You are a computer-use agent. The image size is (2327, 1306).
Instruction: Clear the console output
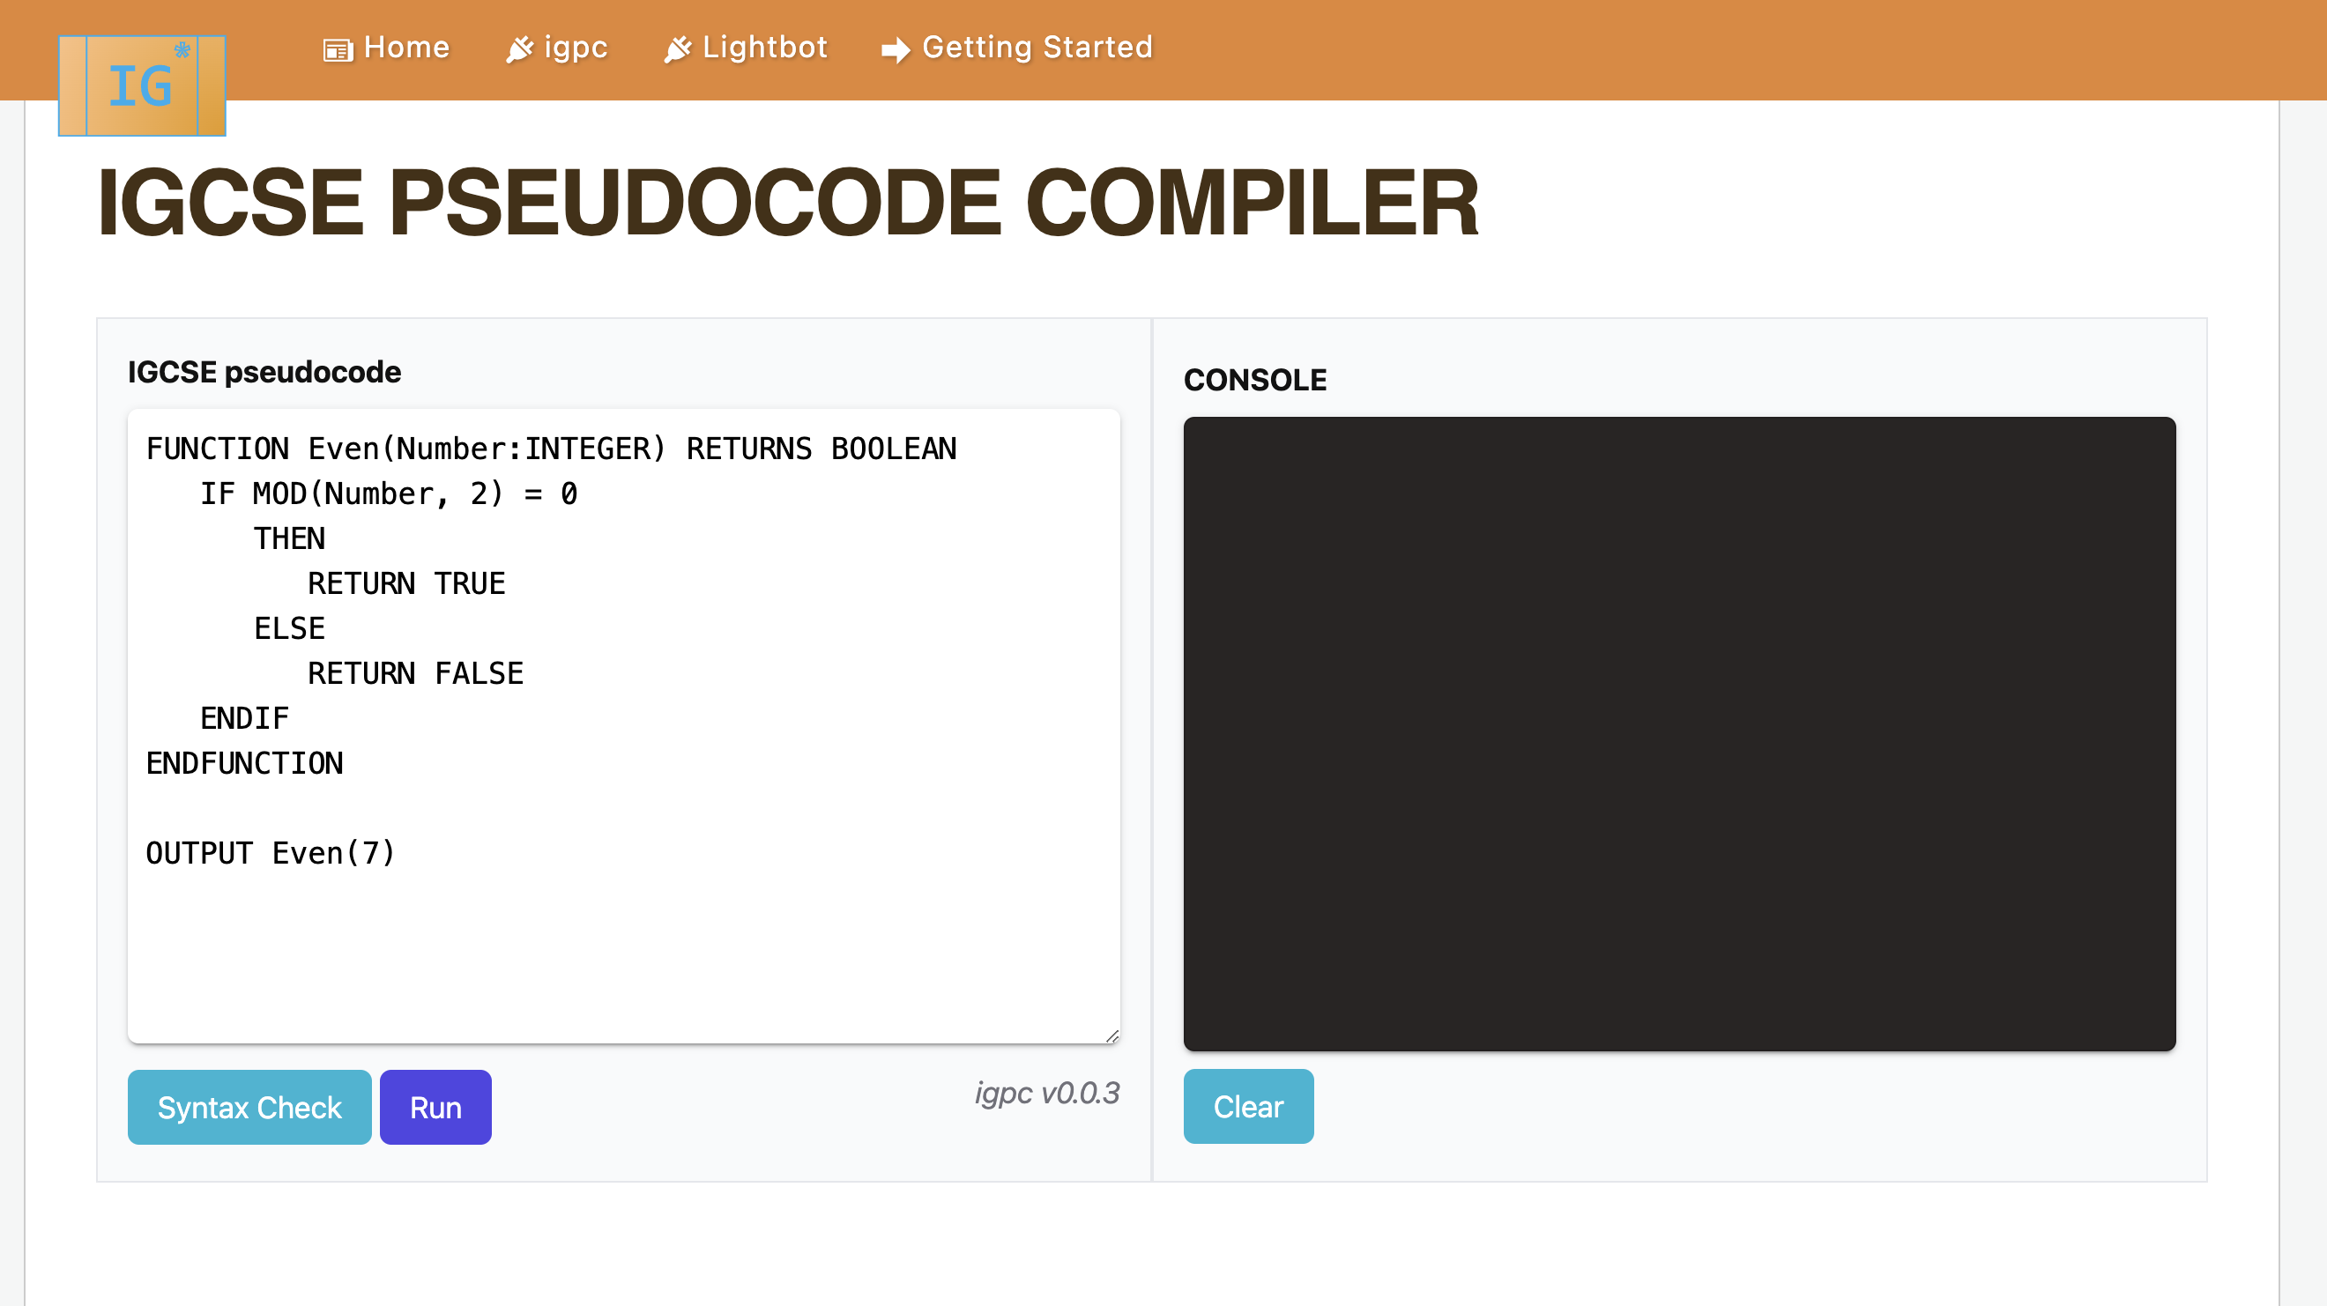point(1248,1106)
